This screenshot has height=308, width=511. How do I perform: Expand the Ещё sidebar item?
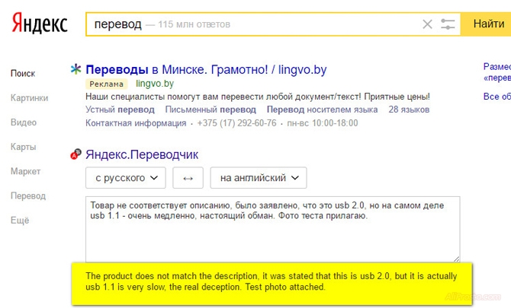point(20,221)
